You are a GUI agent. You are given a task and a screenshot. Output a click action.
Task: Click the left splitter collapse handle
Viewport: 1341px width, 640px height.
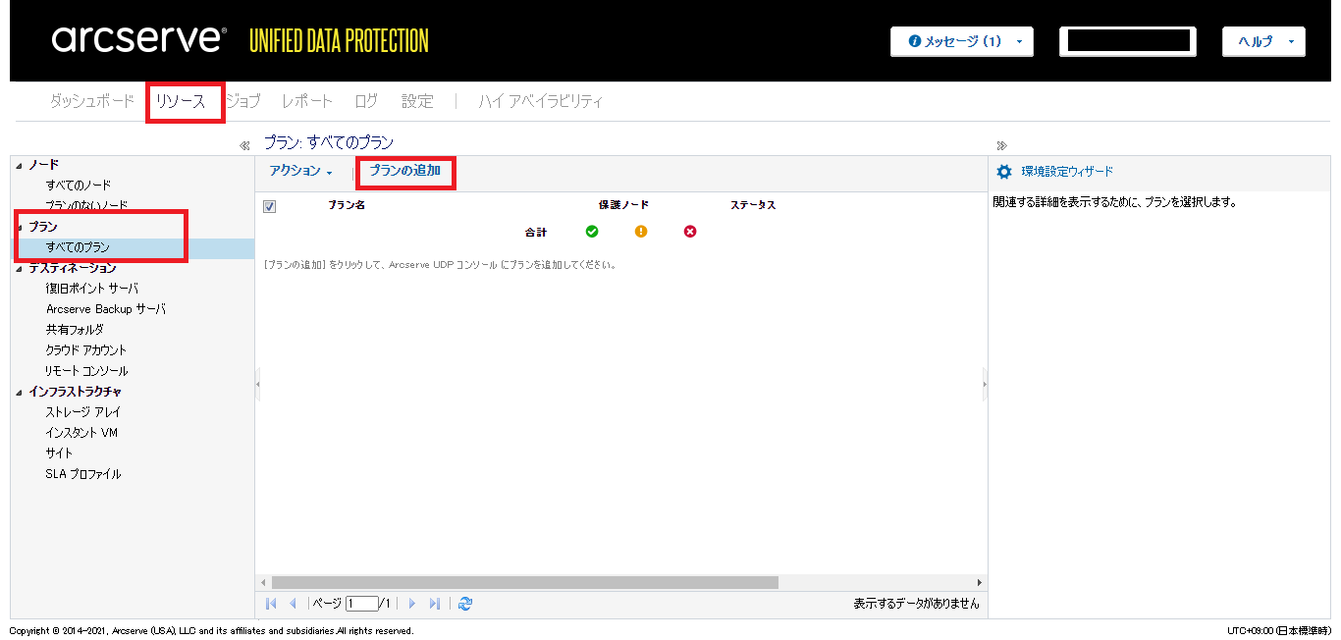click(257, 384)
